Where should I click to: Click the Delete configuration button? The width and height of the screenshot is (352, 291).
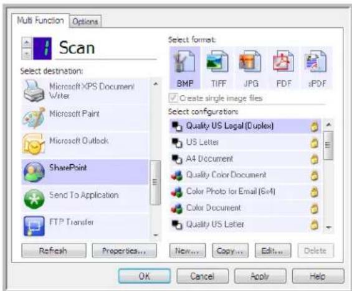(315, 251)
